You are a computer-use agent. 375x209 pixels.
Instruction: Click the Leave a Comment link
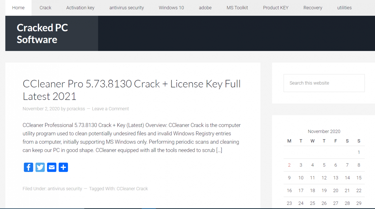pyautogui.click(x=110, y=109)
